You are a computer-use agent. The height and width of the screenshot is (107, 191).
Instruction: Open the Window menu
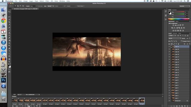click(x=62, y=1)
